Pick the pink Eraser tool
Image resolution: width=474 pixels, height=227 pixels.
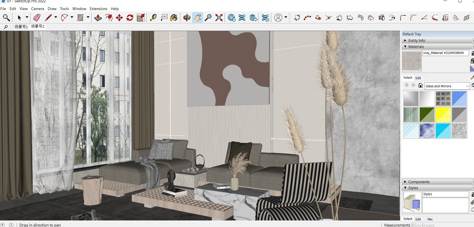tap(37, 18)
